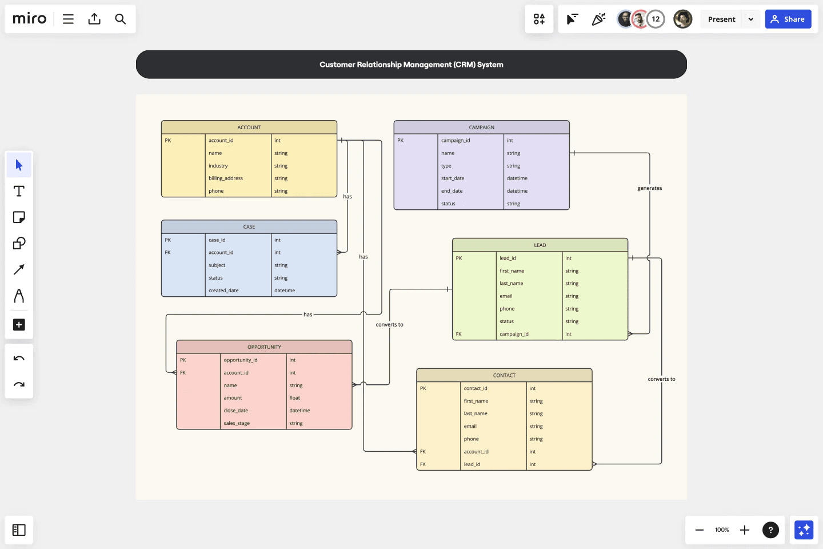Image resolution: width=823 pixels, height=549 pixels.
Task: Open the apps and templates icon
Action: coord(539,19)
